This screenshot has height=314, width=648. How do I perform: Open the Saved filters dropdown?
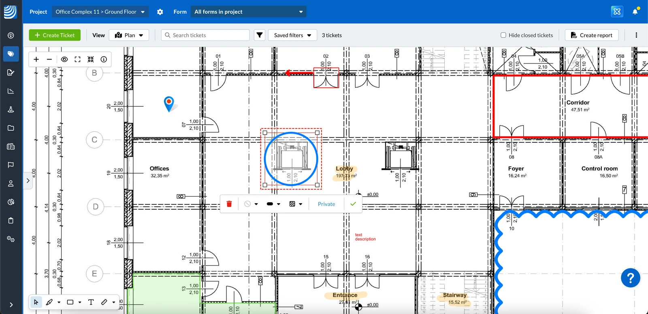tap(292, 35)
